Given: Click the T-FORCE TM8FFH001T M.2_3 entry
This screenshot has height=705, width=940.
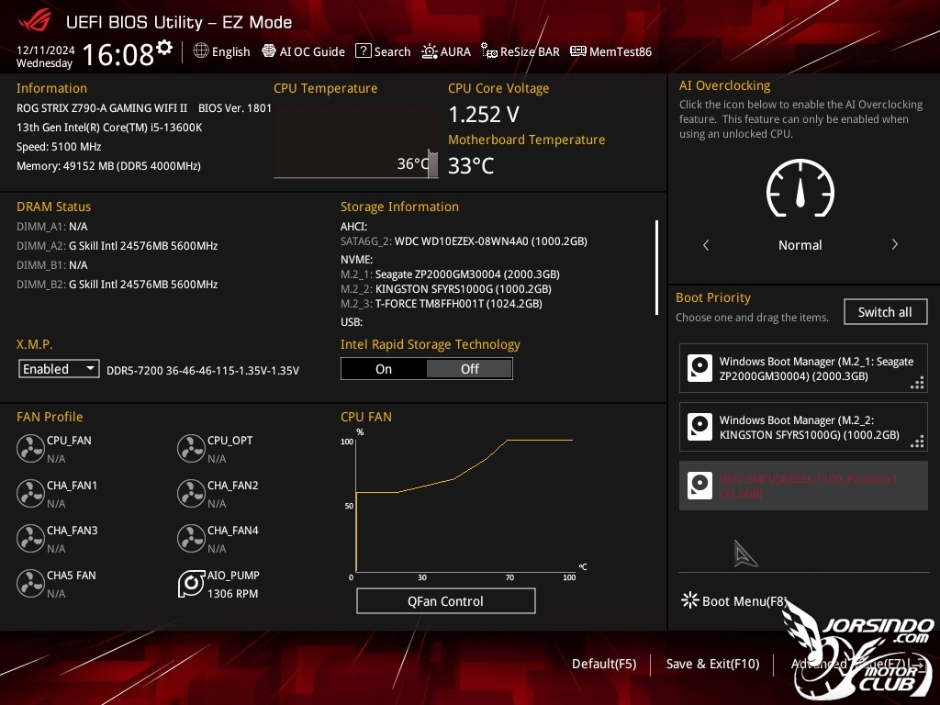Looking at the screenshot, I should click(442, 304).
